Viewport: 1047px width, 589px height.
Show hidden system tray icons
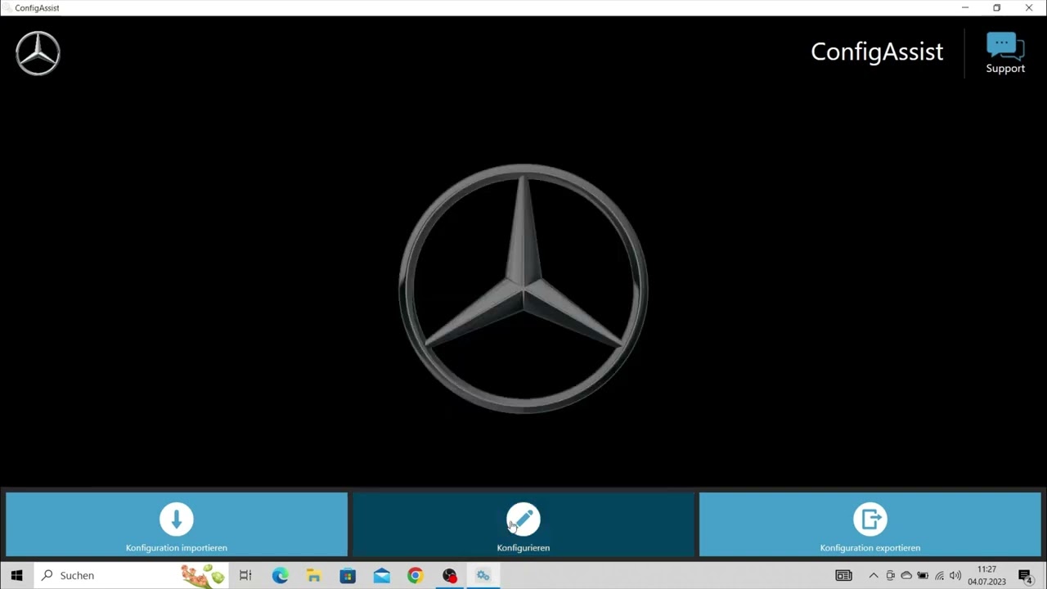tap(874, 576)
